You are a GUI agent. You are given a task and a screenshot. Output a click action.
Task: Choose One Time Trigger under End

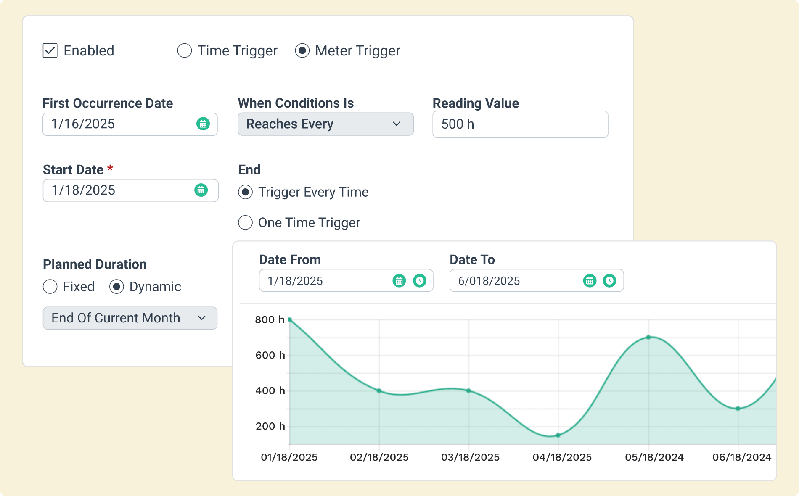[245, 223]
